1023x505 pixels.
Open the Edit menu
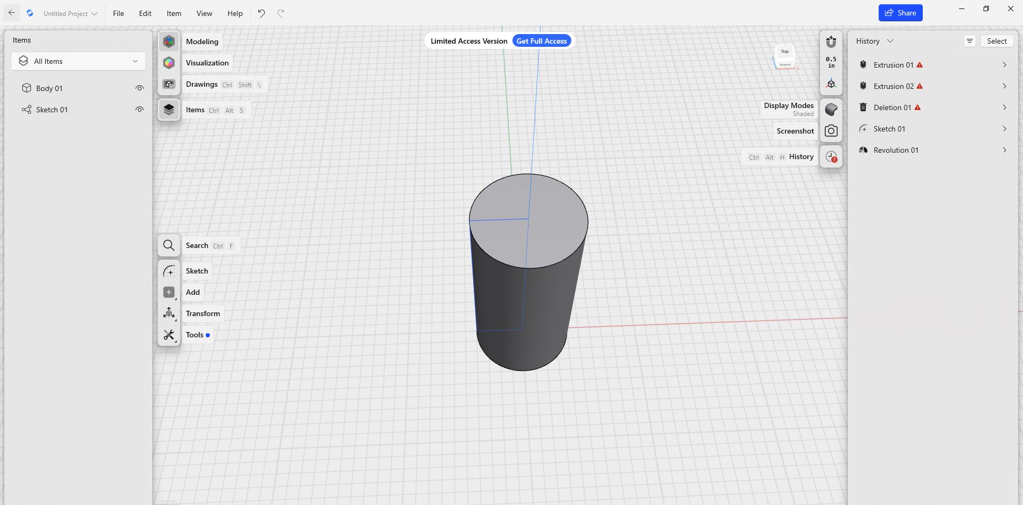[145, 13]
